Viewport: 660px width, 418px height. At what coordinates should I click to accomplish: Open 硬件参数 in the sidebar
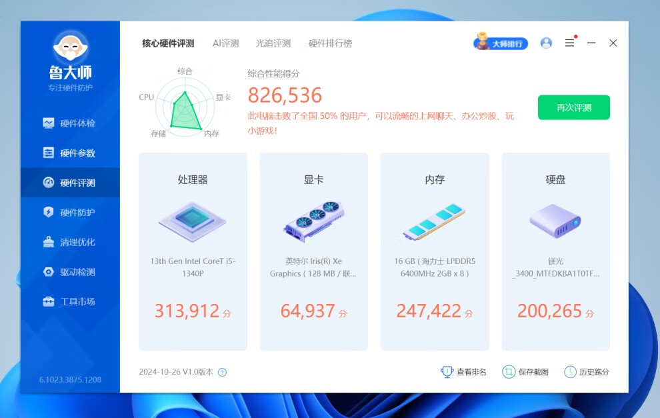point(70,153)
